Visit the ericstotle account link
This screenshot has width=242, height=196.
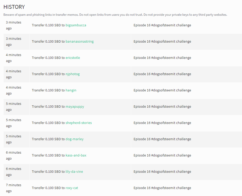(x=73, y=58)
